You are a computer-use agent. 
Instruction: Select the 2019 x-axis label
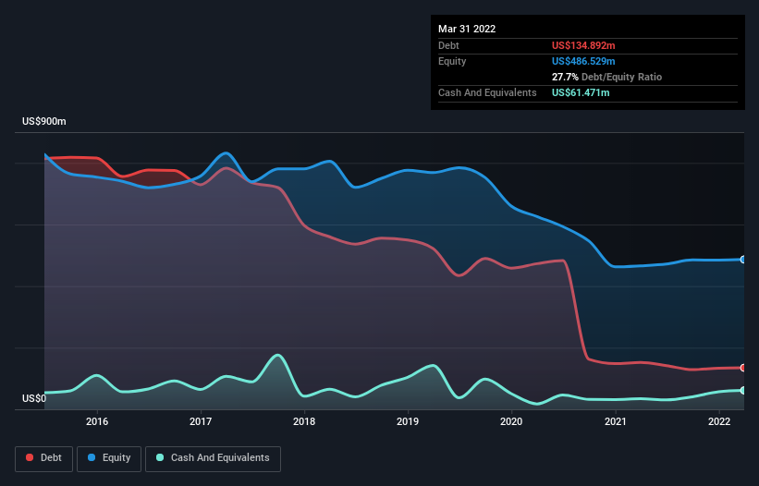[408, 421]
